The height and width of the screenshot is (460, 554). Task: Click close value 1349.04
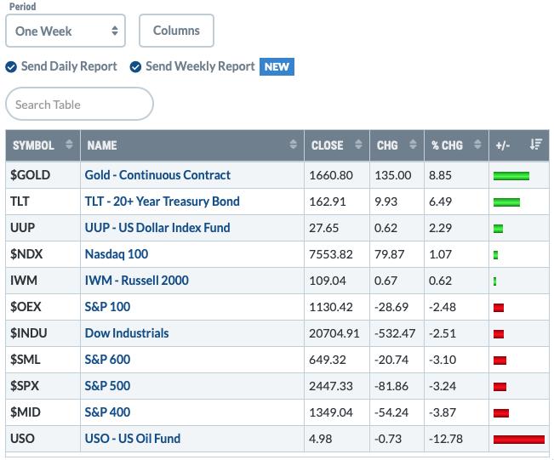click(331, 412)
